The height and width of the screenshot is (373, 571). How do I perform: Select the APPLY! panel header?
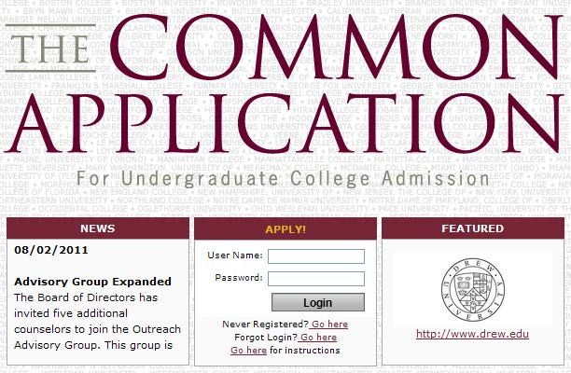point(285,228)
